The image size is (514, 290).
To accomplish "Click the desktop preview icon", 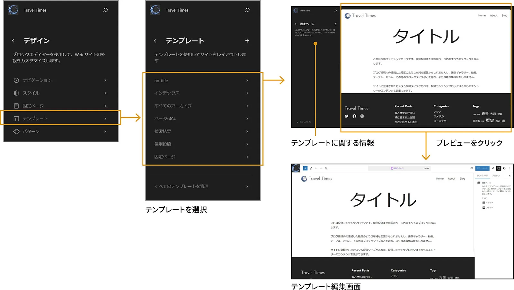I will tap(471, 168).
